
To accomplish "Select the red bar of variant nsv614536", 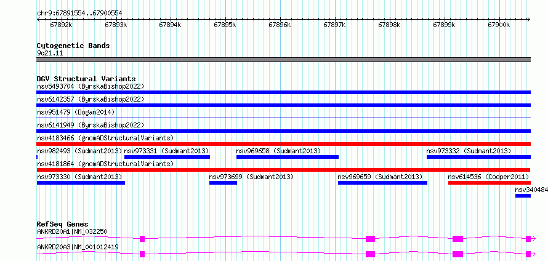I will [x=490, y=183].
